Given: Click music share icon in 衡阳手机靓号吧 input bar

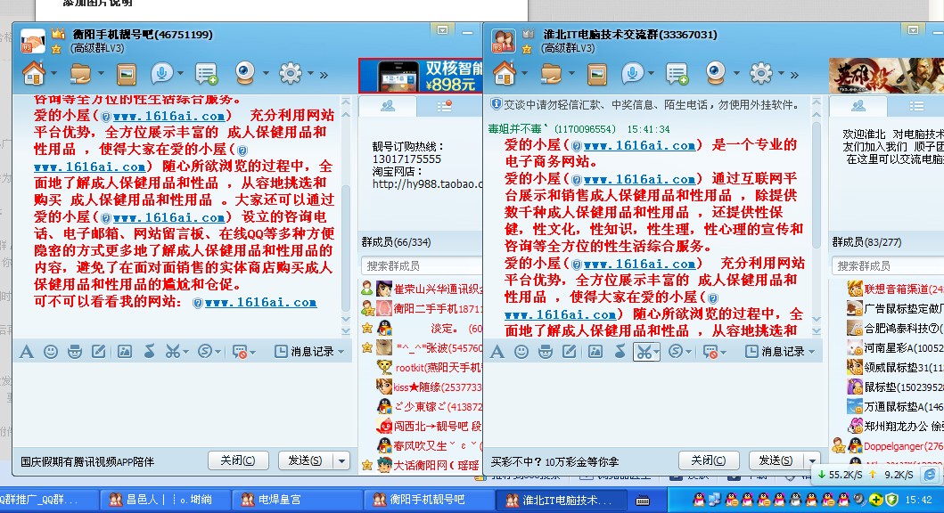Looking at the screenshot, I should coord(149,351).
